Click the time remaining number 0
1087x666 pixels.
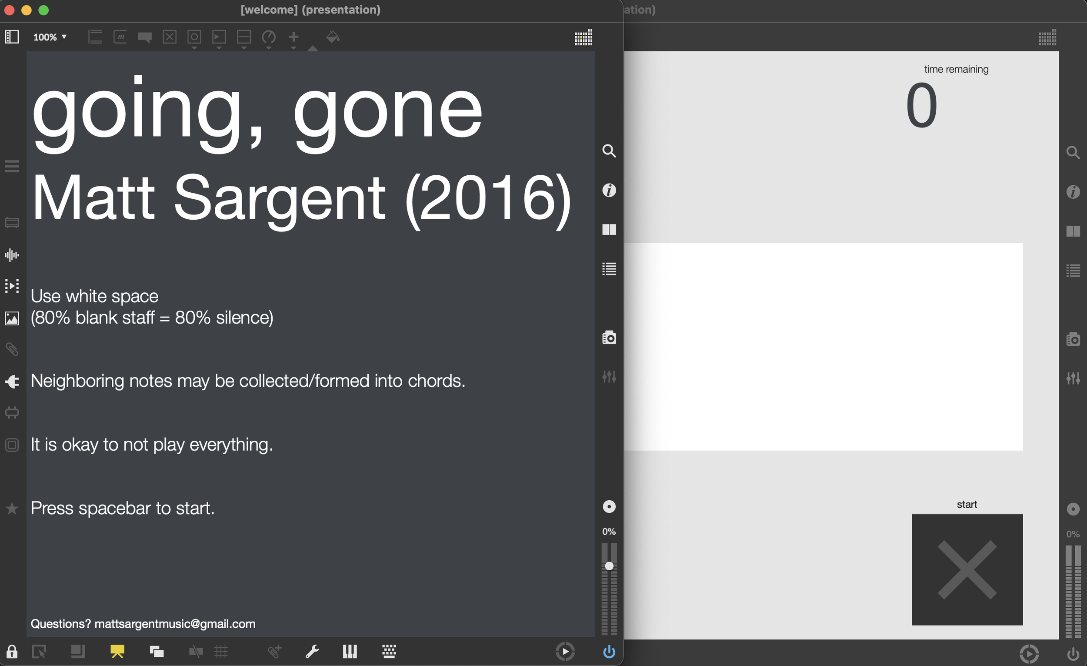click(922, 105)
